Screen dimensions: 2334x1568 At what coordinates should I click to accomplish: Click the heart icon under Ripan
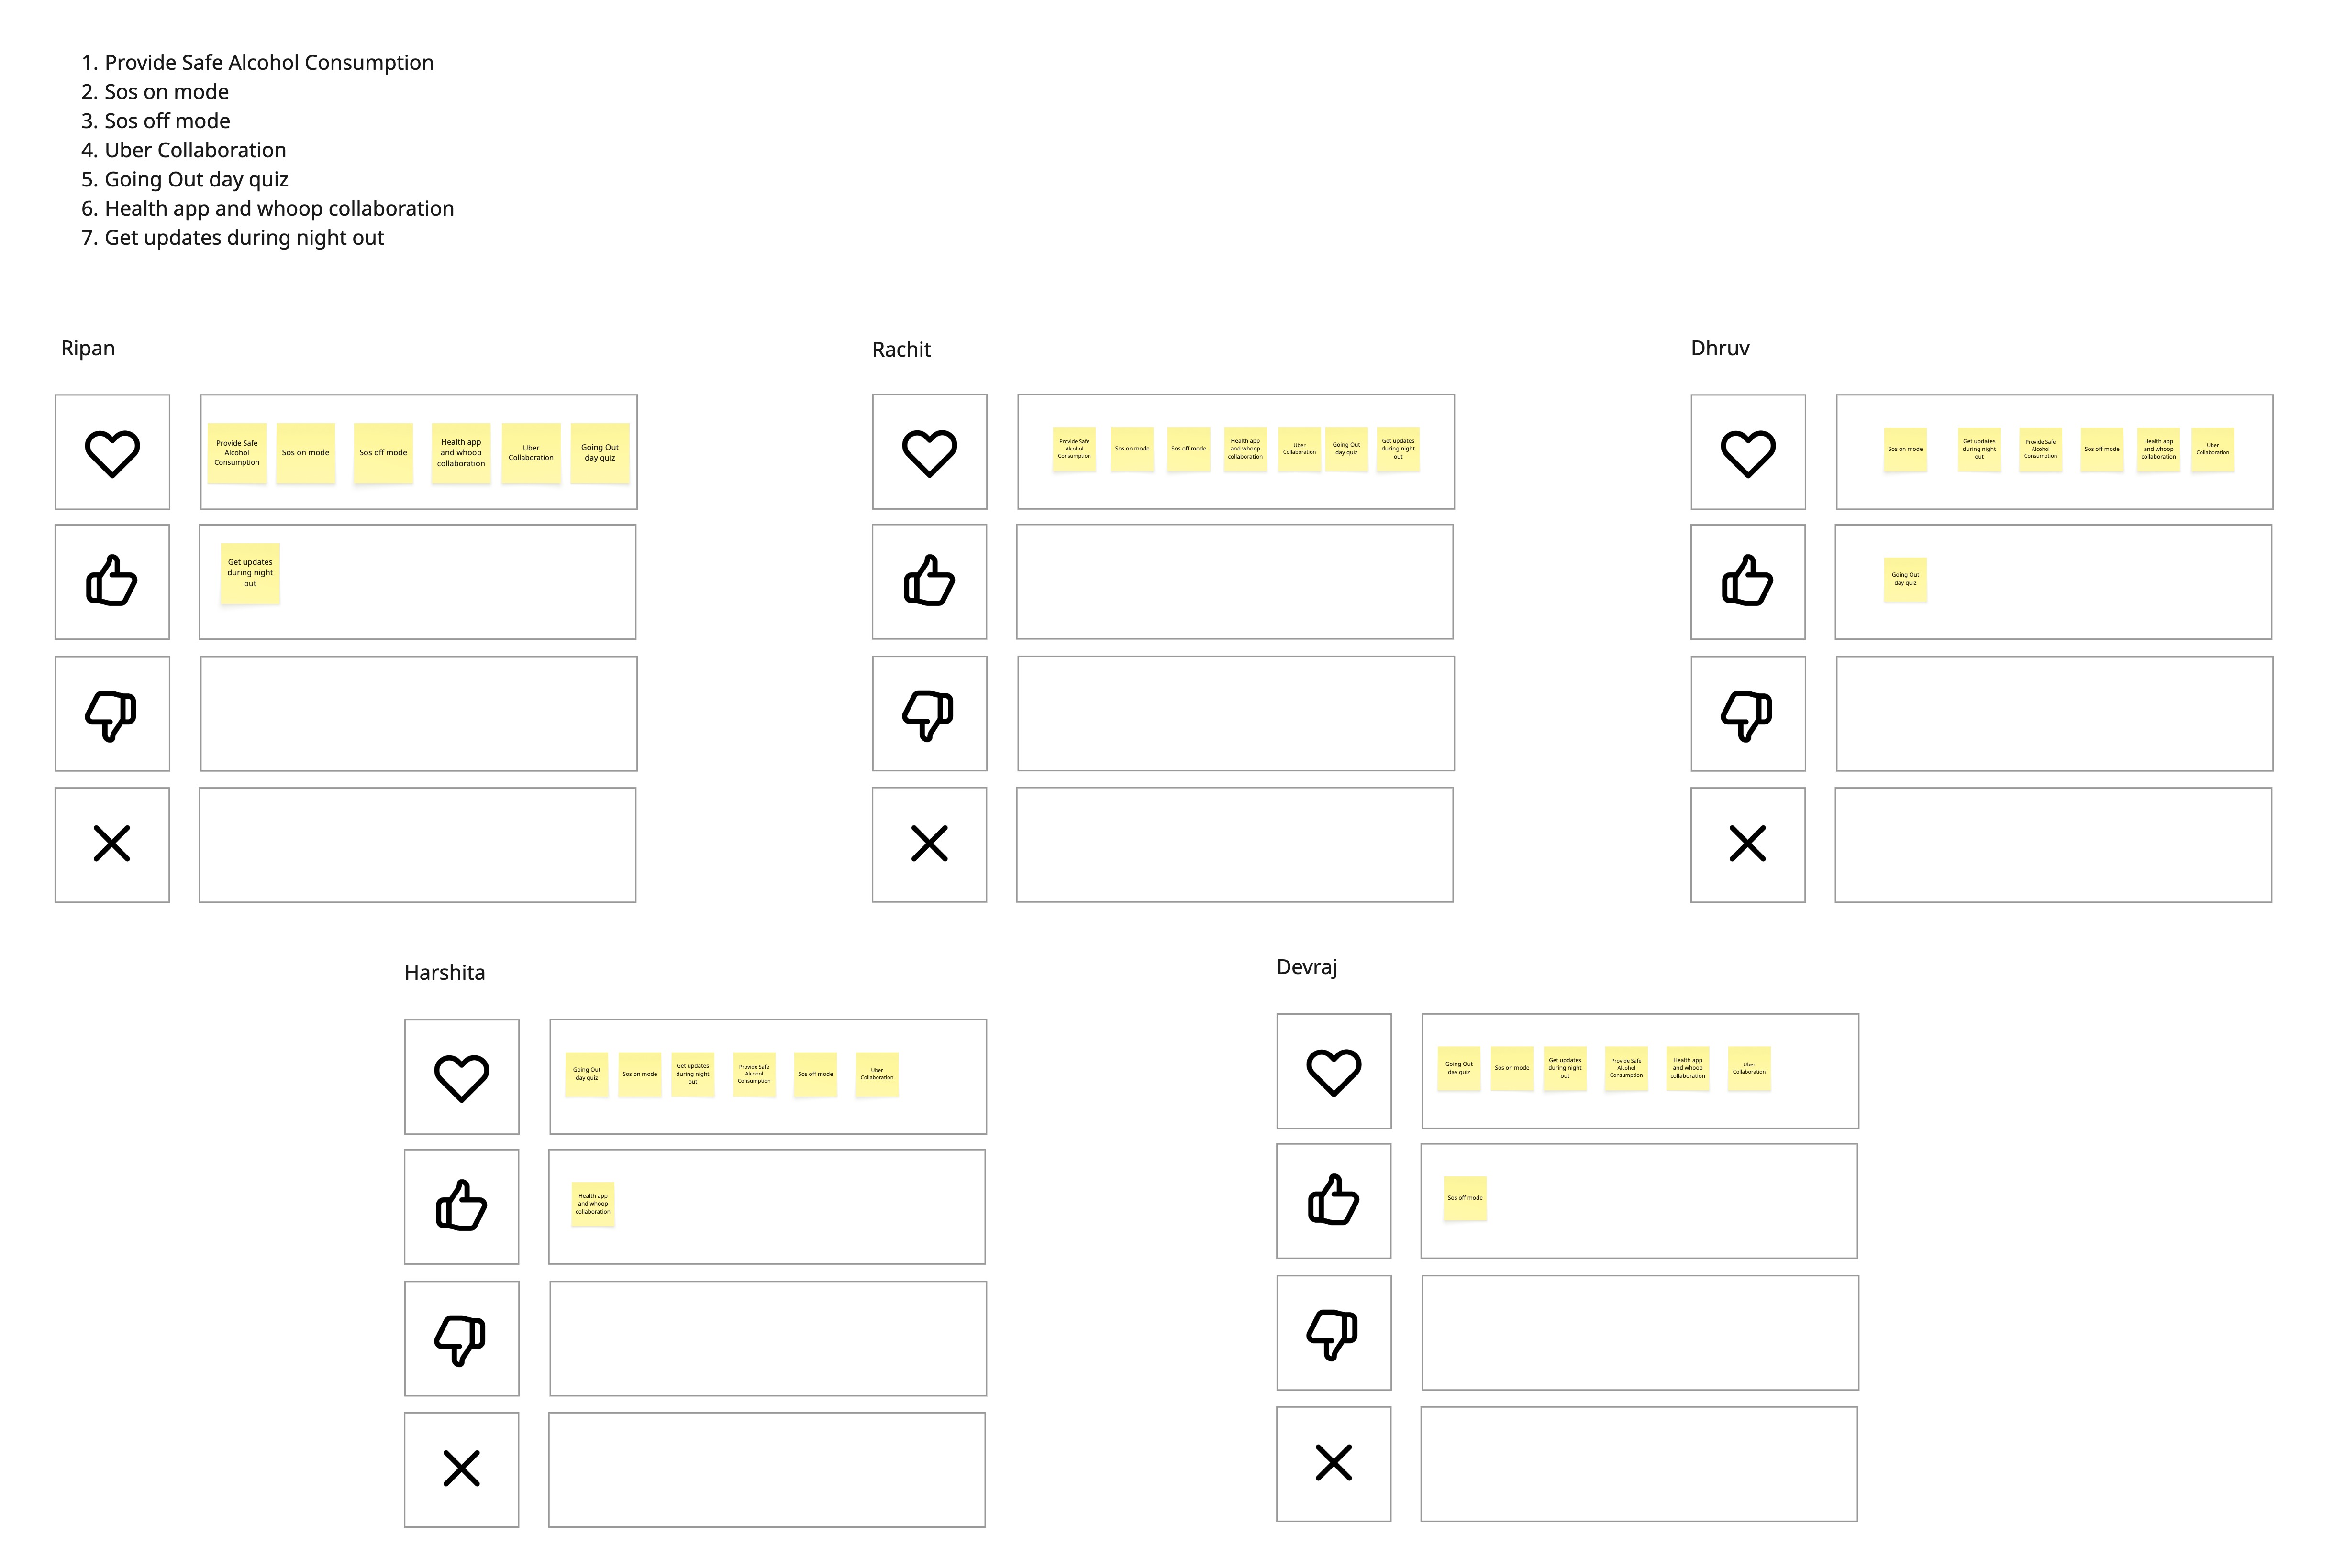pos(112,453)
